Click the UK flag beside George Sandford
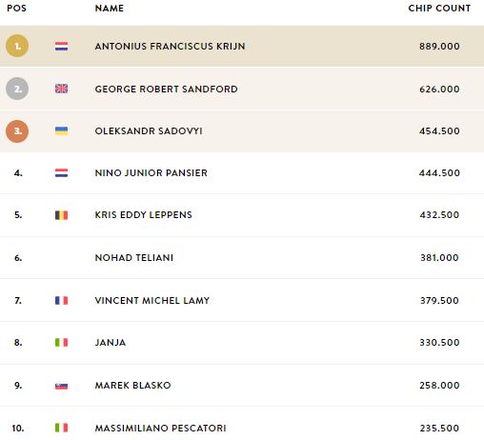 (61, 89)
